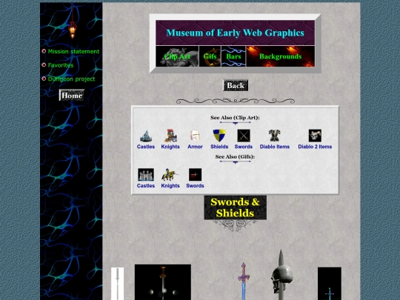Screen dimensions: 400x300
Task: Select the white background sword thumbnail
Action: point(117,284)
